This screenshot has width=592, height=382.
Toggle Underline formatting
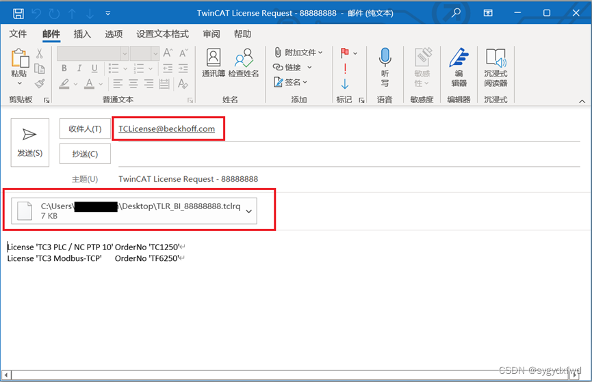94,68
